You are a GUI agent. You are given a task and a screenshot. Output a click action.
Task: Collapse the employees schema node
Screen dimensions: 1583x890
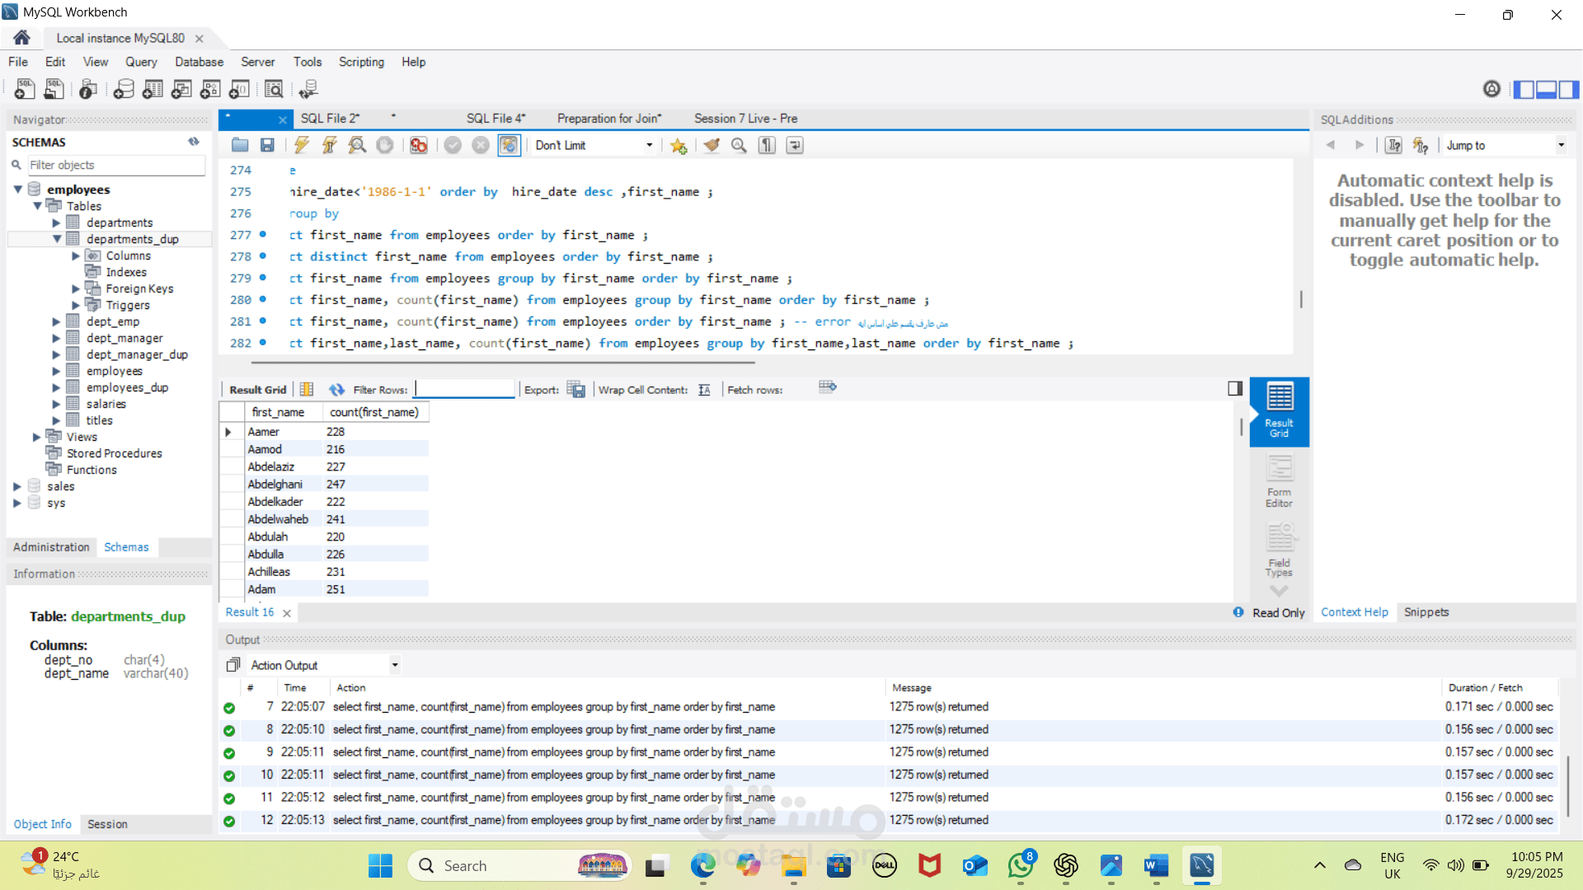pos(17,190)
